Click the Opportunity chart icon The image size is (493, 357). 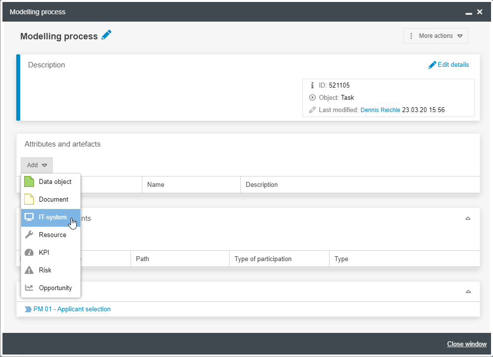coord(29,288)
